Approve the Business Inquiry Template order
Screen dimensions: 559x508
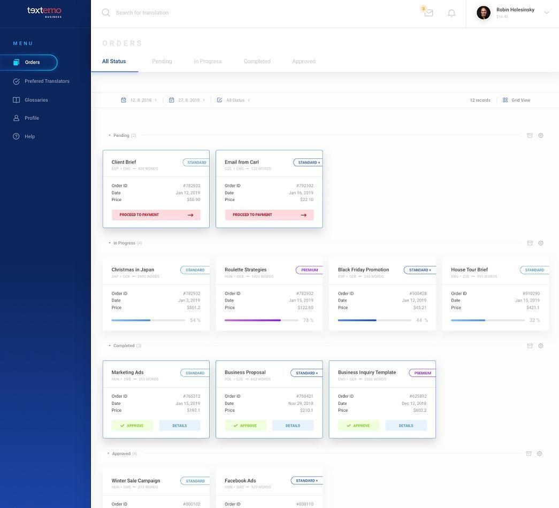click(358, 426)
